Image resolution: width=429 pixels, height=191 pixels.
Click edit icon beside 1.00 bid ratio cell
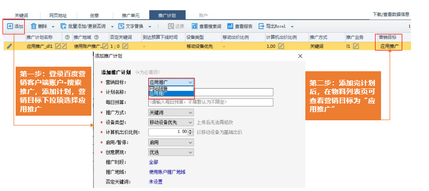(281, 46)
